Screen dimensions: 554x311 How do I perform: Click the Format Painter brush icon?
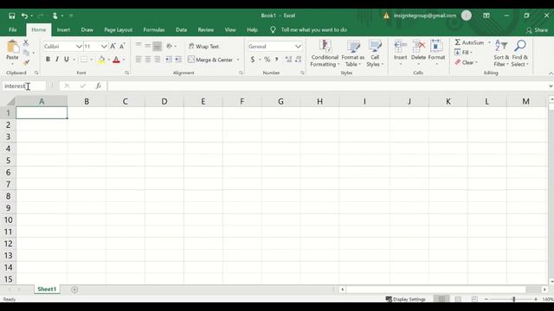[x=26, y=62]
